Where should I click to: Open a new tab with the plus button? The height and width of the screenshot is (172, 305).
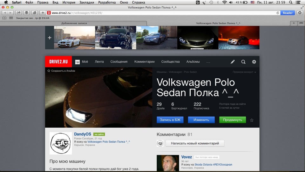coord(294,23)
